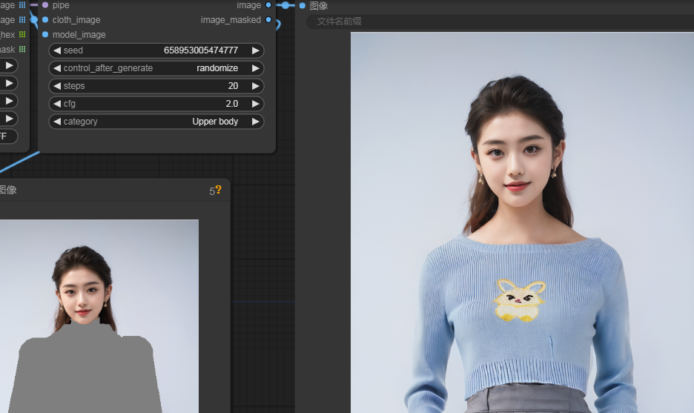Click the FF widget on the left node

click(x=8, y=136)
